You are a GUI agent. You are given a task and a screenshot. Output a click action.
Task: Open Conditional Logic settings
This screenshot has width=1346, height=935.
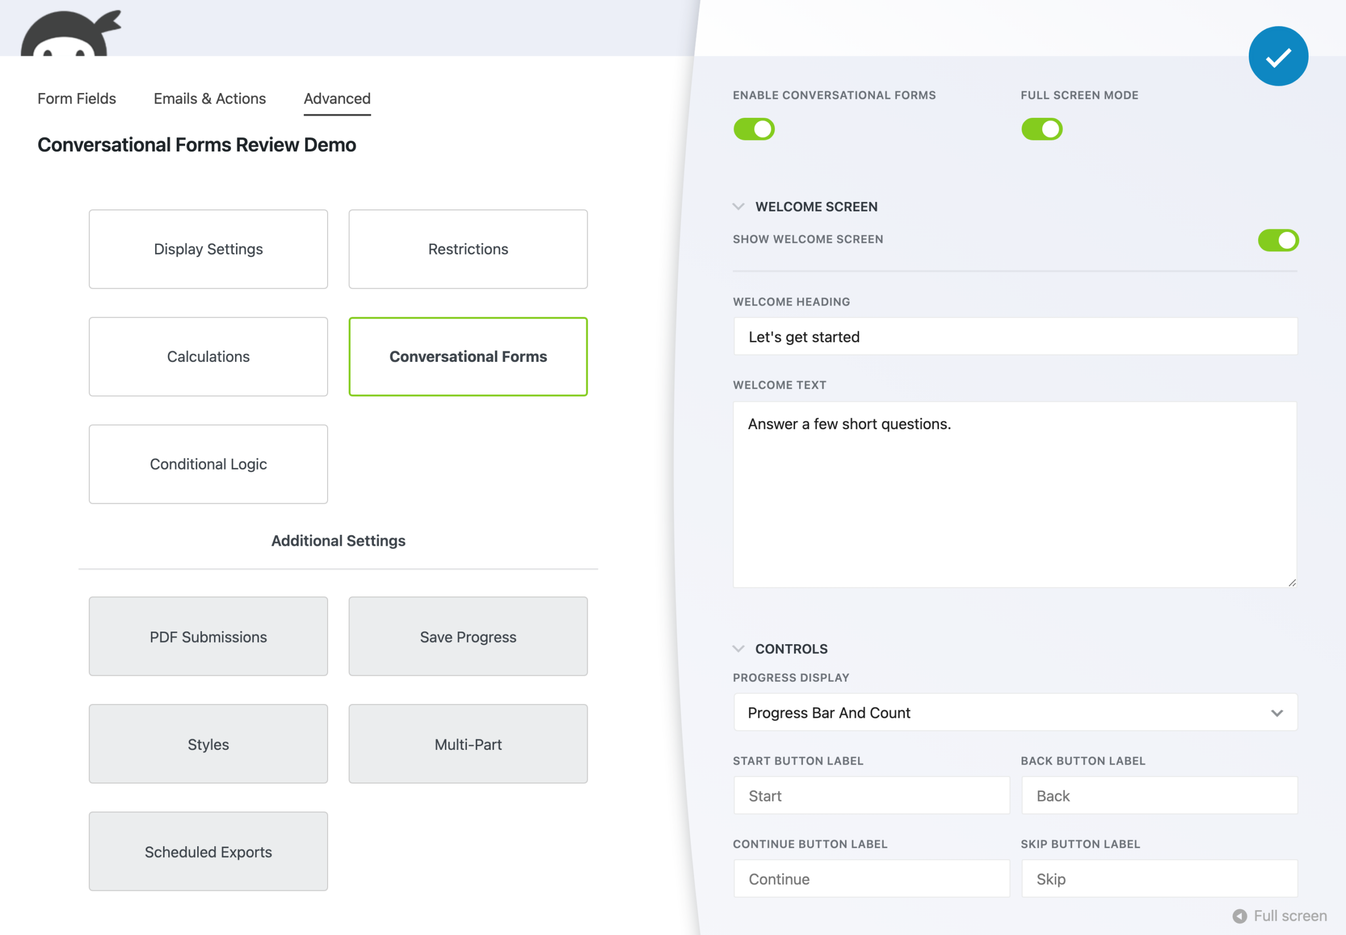208,464
